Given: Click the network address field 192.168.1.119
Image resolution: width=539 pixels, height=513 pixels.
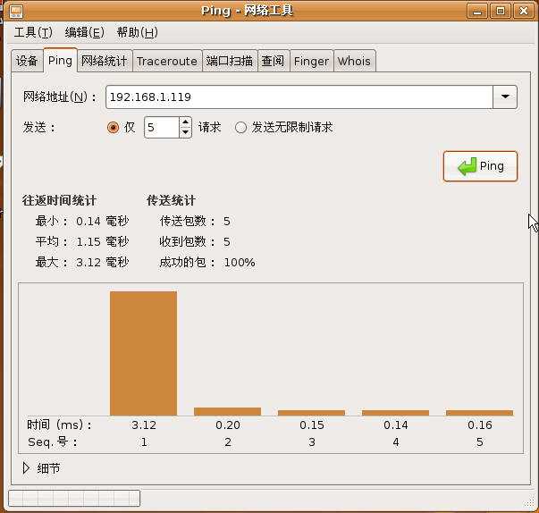Looking at the screenshot, I should pos(299,97).
